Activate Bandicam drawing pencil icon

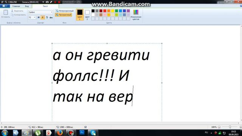coord(51,2)
